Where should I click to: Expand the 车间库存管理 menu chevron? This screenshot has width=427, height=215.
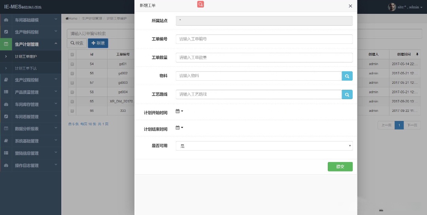(x=56, y=104)
